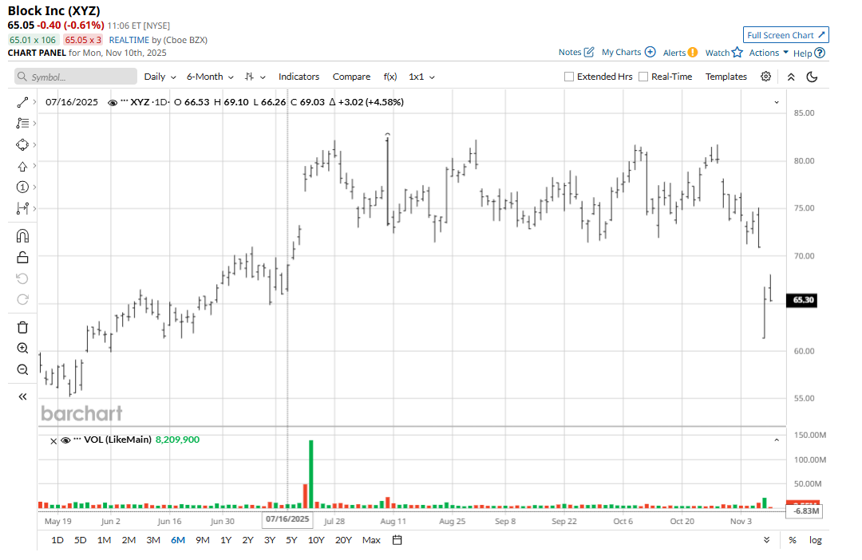Add to Watch list star icon
This screenshot has width=862, height=560.
(x=737, y=53)
